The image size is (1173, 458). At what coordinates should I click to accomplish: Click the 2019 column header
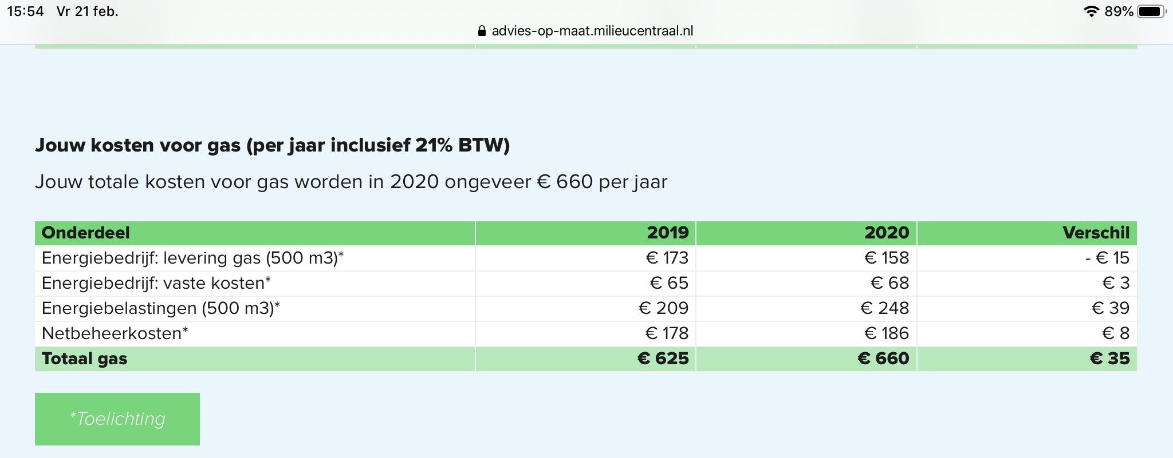(667, 233)
